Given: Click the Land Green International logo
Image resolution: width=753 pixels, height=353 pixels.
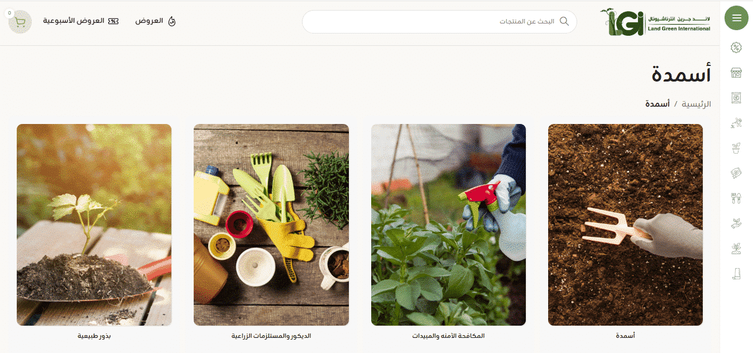Looking at the screenshot, I should pyautogui.click(x=655, y=22).
